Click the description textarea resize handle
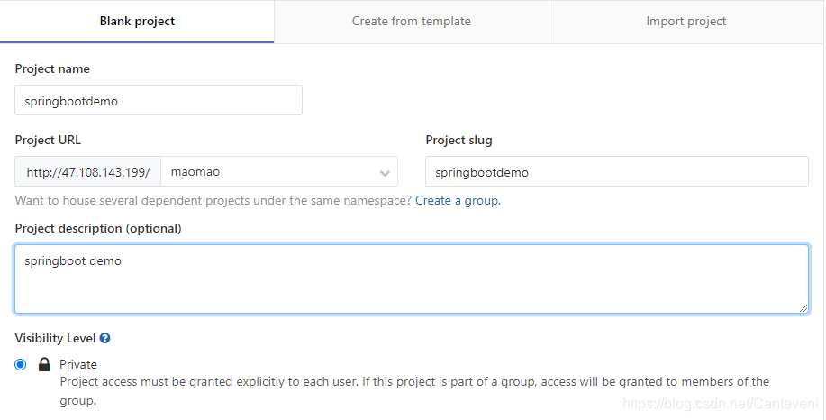The height and width of the screenshot is (420, 826). (x=803, y=307)
